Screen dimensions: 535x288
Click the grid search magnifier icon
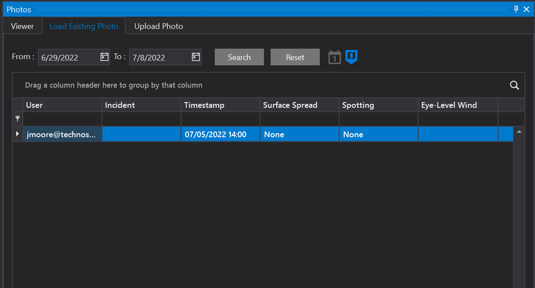(514, 85)
